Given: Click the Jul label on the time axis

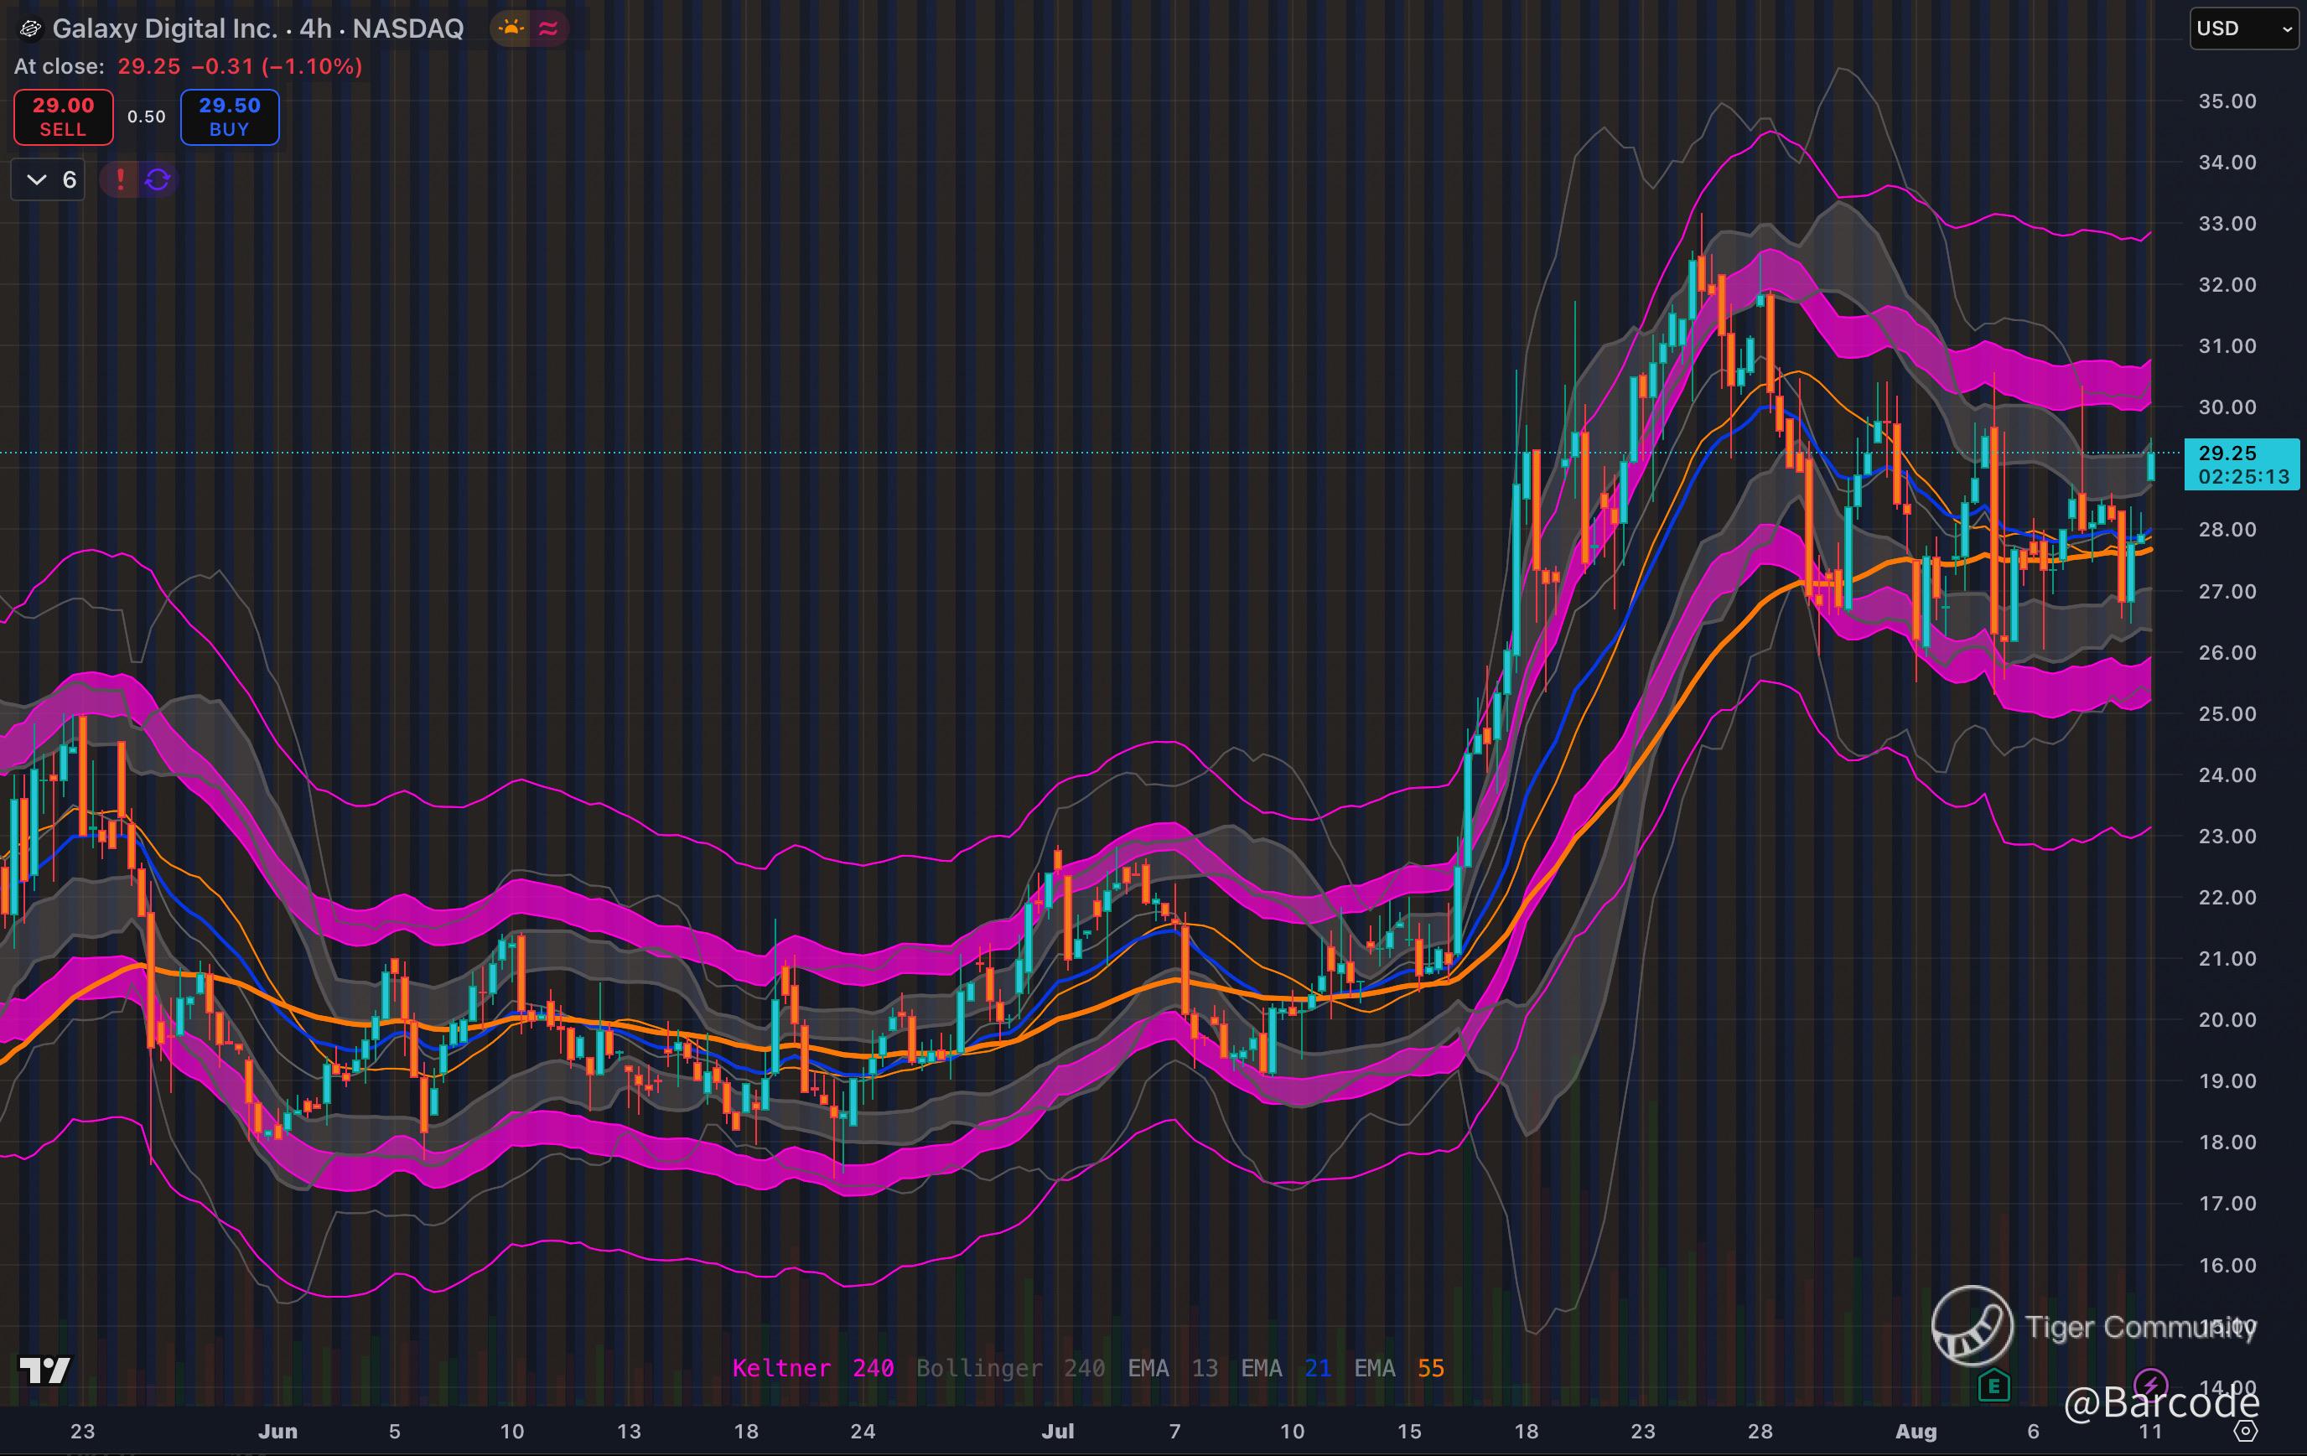Looking at the screenshot, I should pyautogui.click(x=1058, y=1431).
